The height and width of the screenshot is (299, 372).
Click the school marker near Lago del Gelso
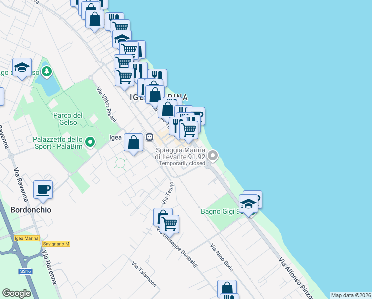22,68
